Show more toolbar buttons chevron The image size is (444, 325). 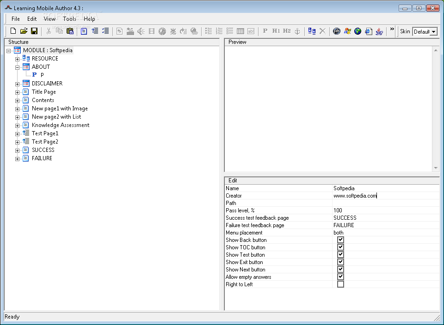pyautogui.click(x=392, y=29)
